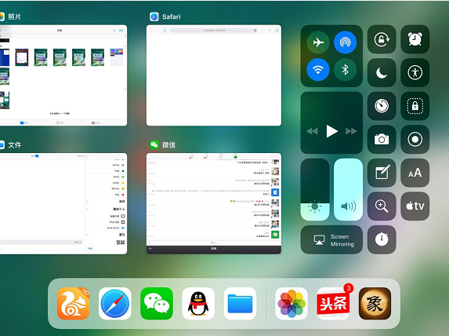
Task: Skip to previous track
Action: click(x=312, y=131)
